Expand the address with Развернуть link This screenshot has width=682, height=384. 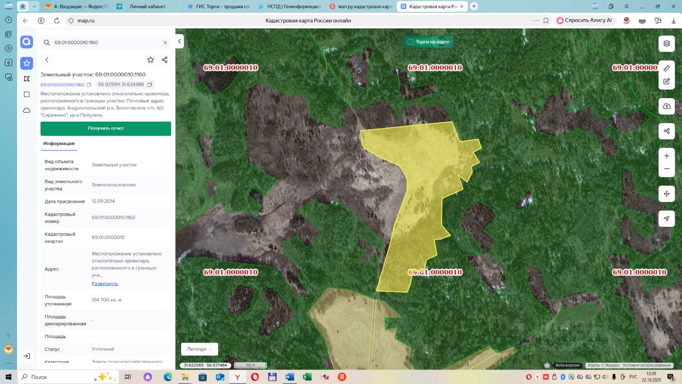(104, 283)
